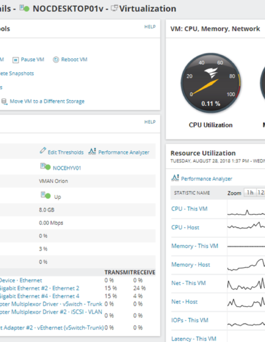The image size is (265, 342).
Task: Open the NOCEHYV01 host link
Action: [x=67, y=168]
